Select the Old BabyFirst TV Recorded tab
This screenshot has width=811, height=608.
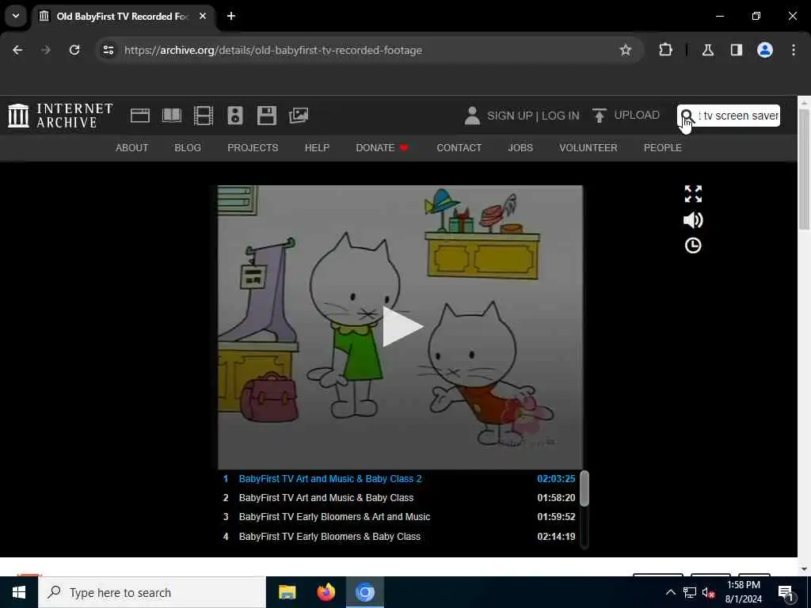tap(124, 16)
